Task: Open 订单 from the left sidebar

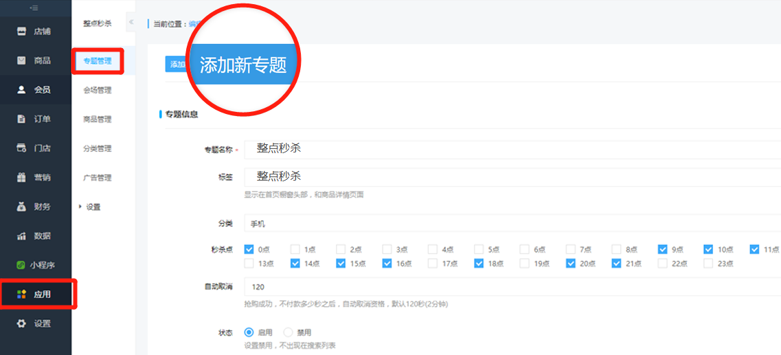Action: click(36, 119)
